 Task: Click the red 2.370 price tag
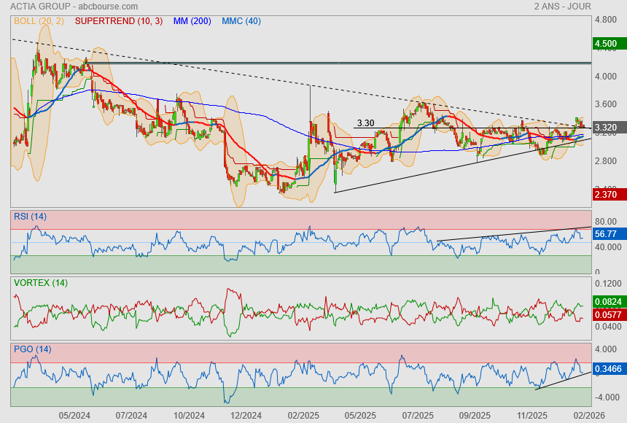(607, 194)
